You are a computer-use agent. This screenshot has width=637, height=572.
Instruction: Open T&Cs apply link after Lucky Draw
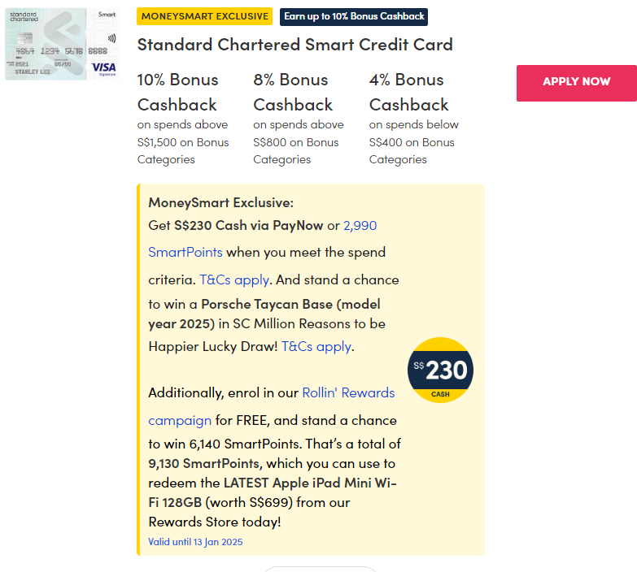click(316, 346)
